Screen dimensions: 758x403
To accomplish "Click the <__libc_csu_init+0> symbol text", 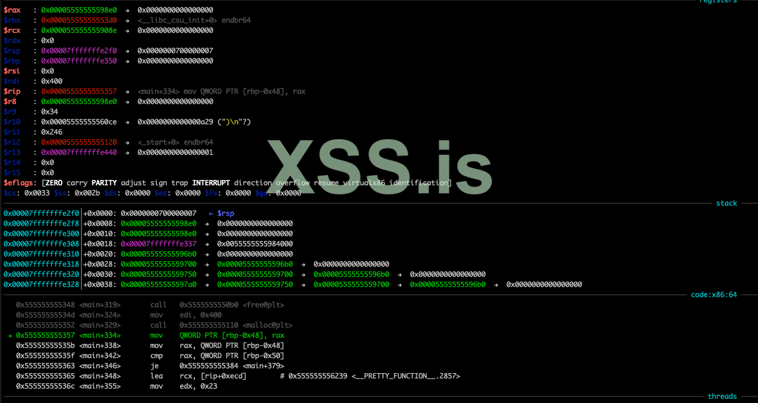I will click(x=177, y=20).
